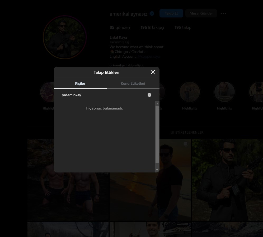Image resolution: width=263 pixels, height=237 pixels.
Task: Clear the yaseminkay search text
Action: pos(149,95)
